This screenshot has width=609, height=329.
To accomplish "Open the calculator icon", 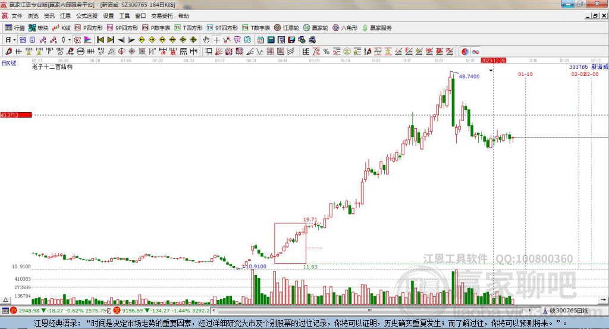I will (271, 40).
